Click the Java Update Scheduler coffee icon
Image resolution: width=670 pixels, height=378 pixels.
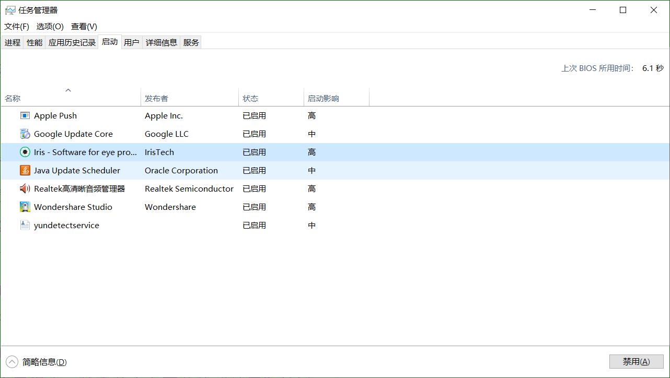tap(25, 170)
